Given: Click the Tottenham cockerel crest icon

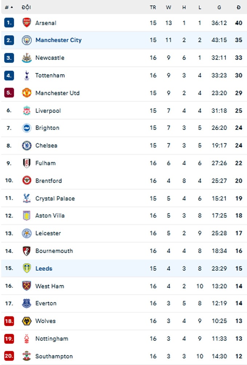Looking at the screenshot, I should click(27, 75).
